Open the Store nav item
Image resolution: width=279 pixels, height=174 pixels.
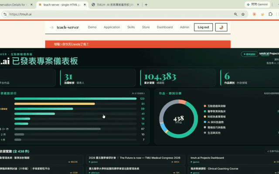click(x=146, y=27)
